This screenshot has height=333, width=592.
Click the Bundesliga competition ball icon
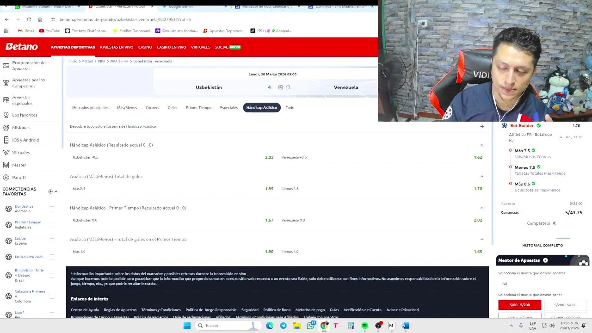pos(8,209)
